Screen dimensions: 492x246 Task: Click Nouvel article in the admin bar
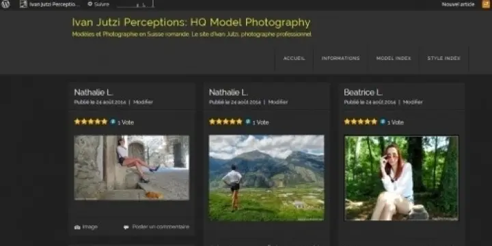pyautogui.click(x=458, y=4)
